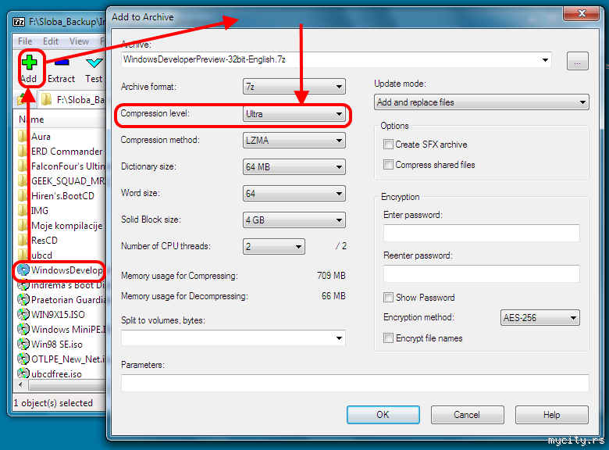Screen dimensions: 609x450
Task: Click the OK button
Action: 383,415
